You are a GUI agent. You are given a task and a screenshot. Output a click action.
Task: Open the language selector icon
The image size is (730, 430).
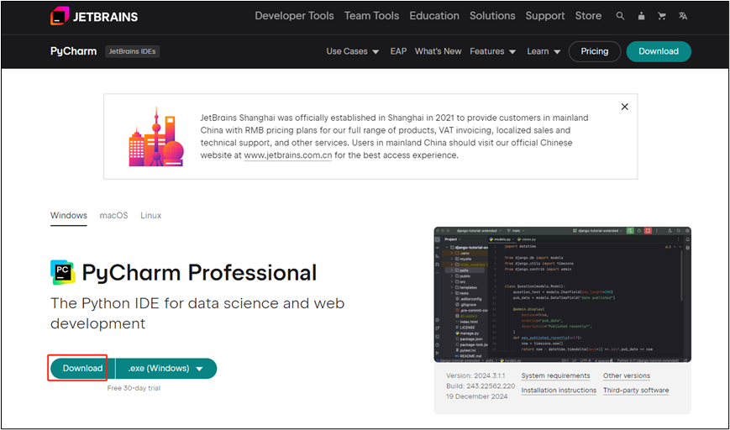click(x=683, y=16)
